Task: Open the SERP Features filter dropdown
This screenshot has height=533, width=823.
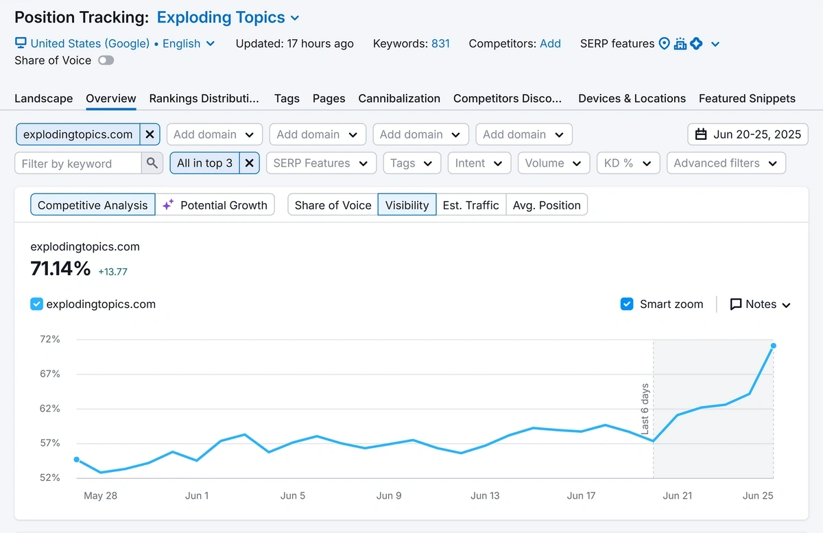Action: tap(321, 163)
